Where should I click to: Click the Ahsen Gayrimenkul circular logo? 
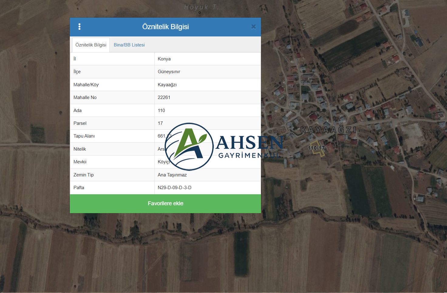tap(189, 147)
